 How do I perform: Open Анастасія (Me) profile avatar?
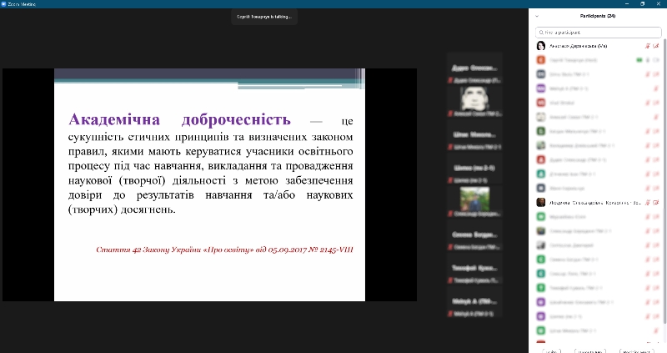pos(540,46)
